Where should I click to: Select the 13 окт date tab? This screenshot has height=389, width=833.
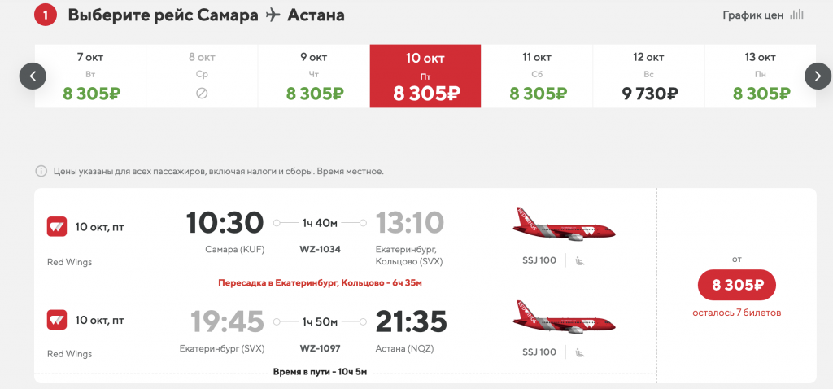tap(761, 76)
